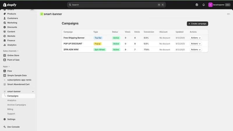Image resolution: width=233 pixels, height=131 pixels.
Task: Click the Customers person icon
Action: tap(5, 18)
